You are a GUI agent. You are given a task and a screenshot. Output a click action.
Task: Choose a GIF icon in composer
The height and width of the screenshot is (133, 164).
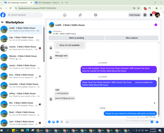pyautogui.click(x=62, y=122)
